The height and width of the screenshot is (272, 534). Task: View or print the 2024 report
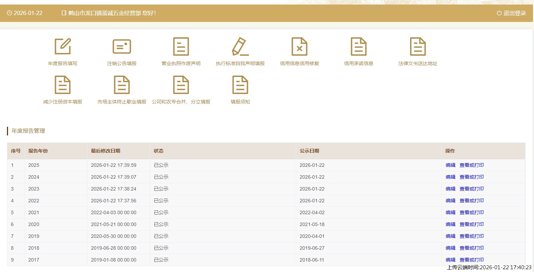tap(471, 177)
